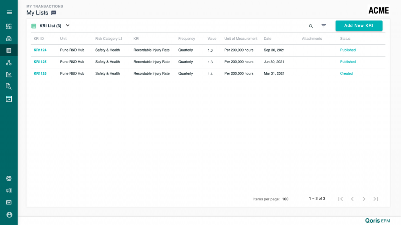Open the hamburger menu in sidebar
Viewport: 401px width, 225px height.
click(9, 12)
